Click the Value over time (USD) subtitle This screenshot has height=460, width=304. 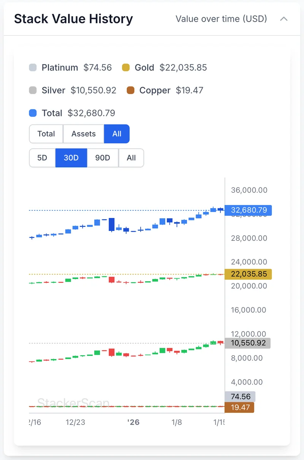click(221, 19)
